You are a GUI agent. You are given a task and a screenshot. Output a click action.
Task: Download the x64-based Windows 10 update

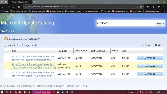coord(150,74)
